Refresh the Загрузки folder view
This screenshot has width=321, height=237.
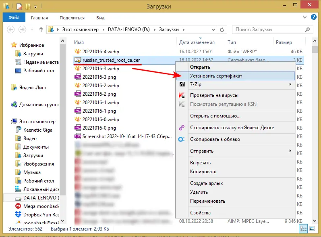pos(222,29)
